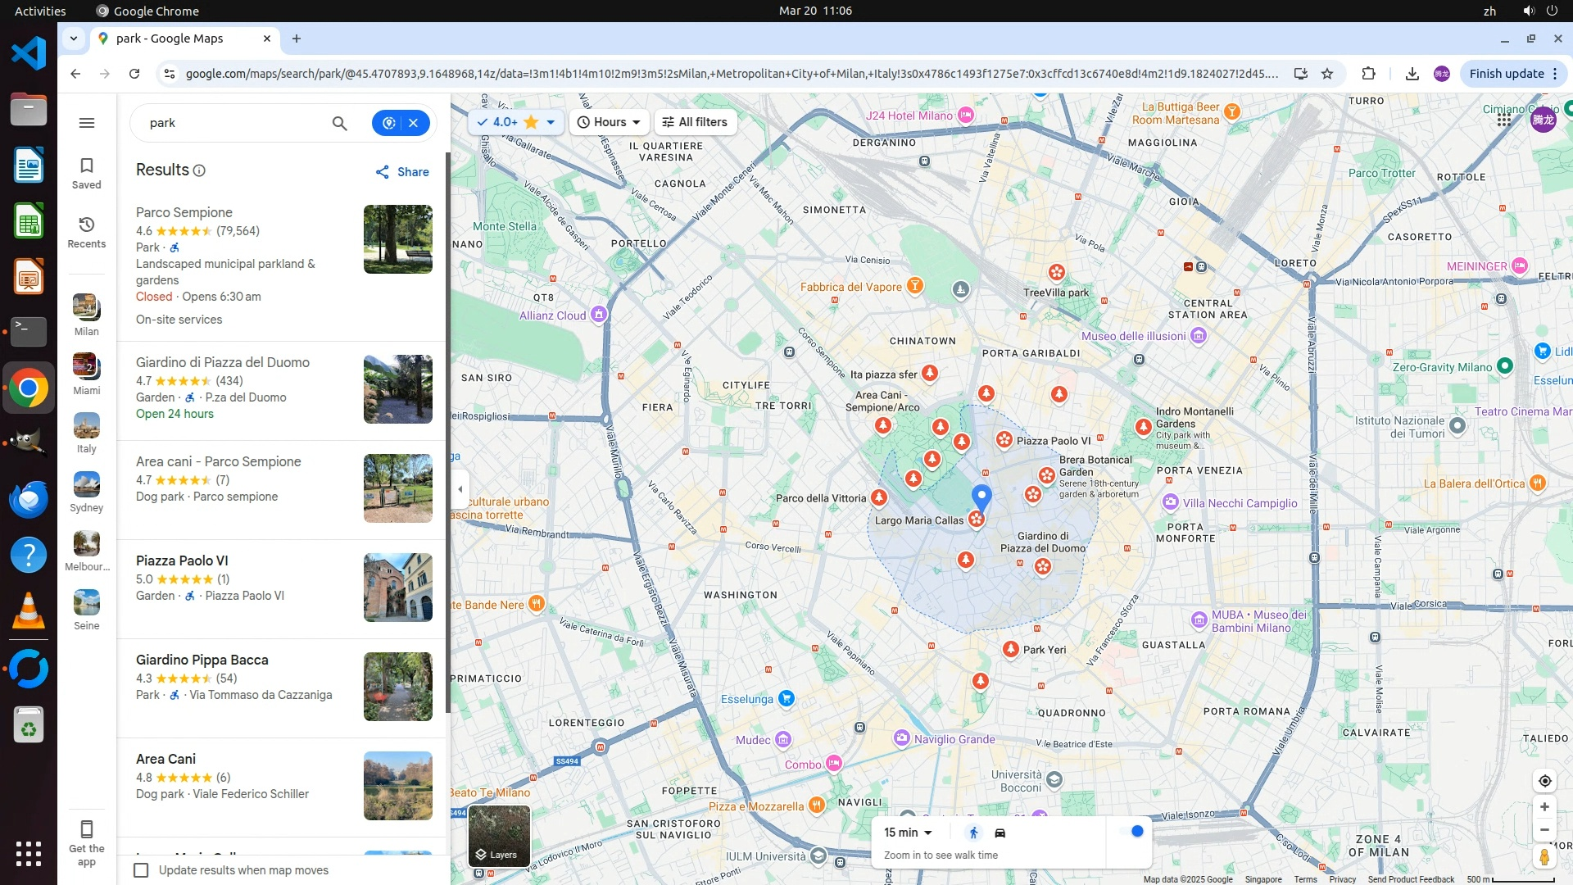Toggle the travel time area switch

pos(1133,832)
